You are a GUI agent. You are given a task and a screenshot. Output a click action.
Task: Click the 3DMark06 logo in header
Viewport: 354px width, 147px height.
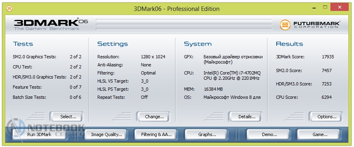pyautogui.click(x=51, y=24)
